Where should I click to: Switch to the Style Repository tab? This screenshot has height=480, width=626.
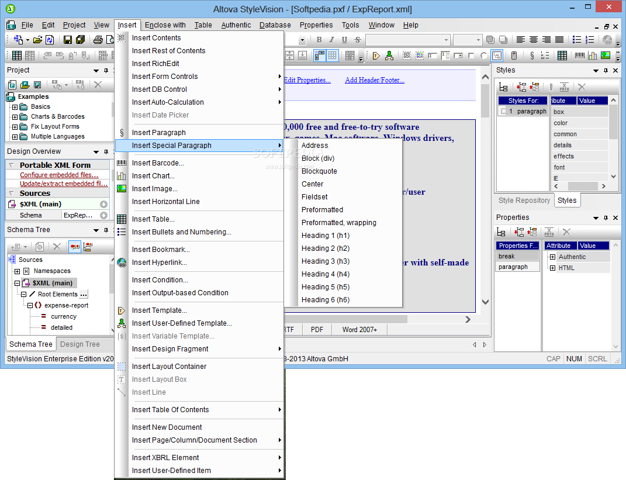524,201
